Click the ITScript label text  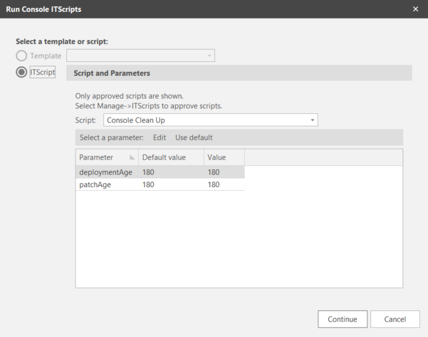click(43, 72)
